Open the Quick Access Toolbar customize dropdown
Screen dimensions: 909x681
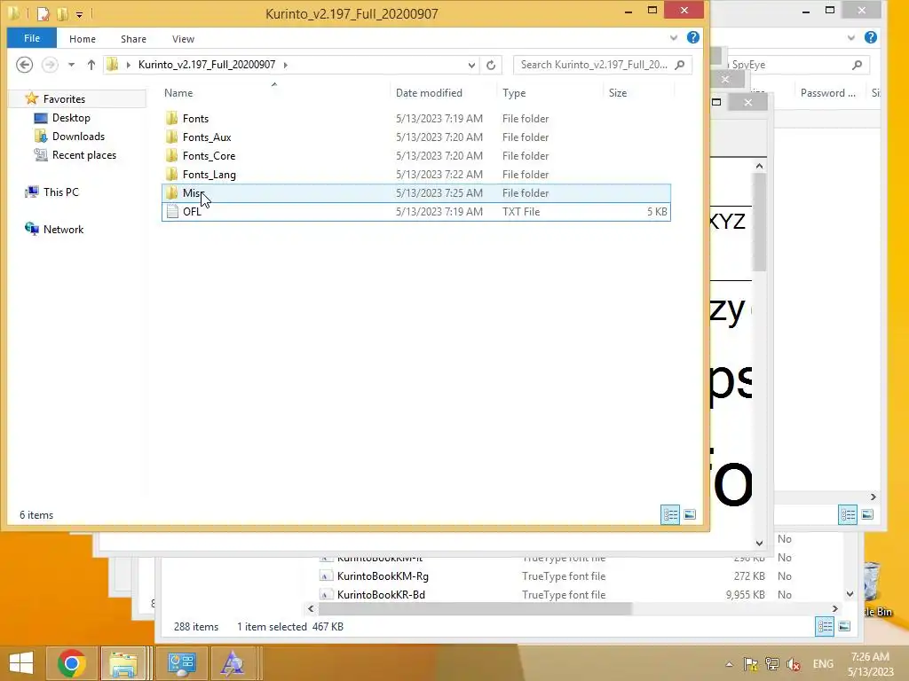coord(79,14)
